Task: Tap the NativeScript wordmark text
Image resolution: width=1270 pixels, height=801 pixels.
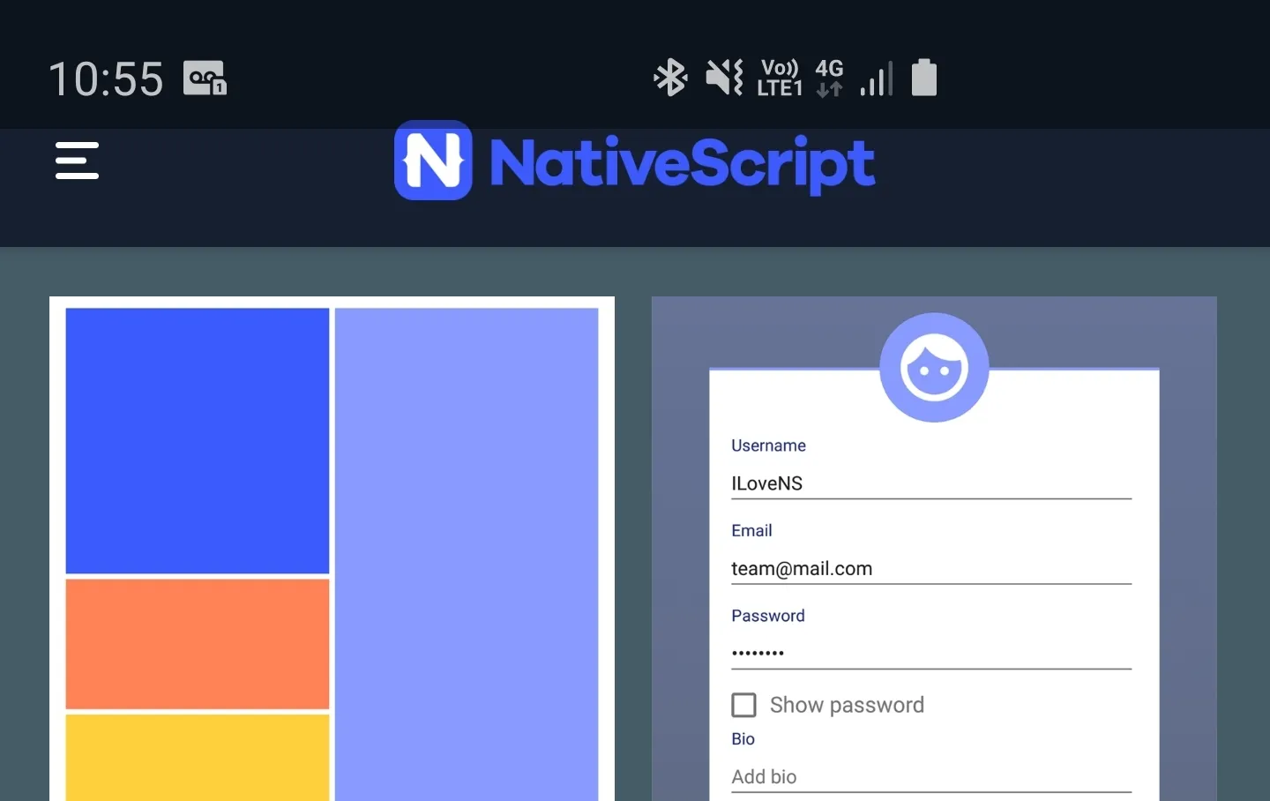Action: tap(682, 164)
